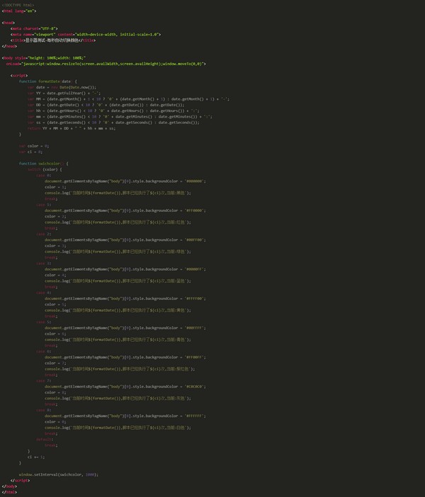Click the 'c1 += 1;' line

(x=36, y=457)
